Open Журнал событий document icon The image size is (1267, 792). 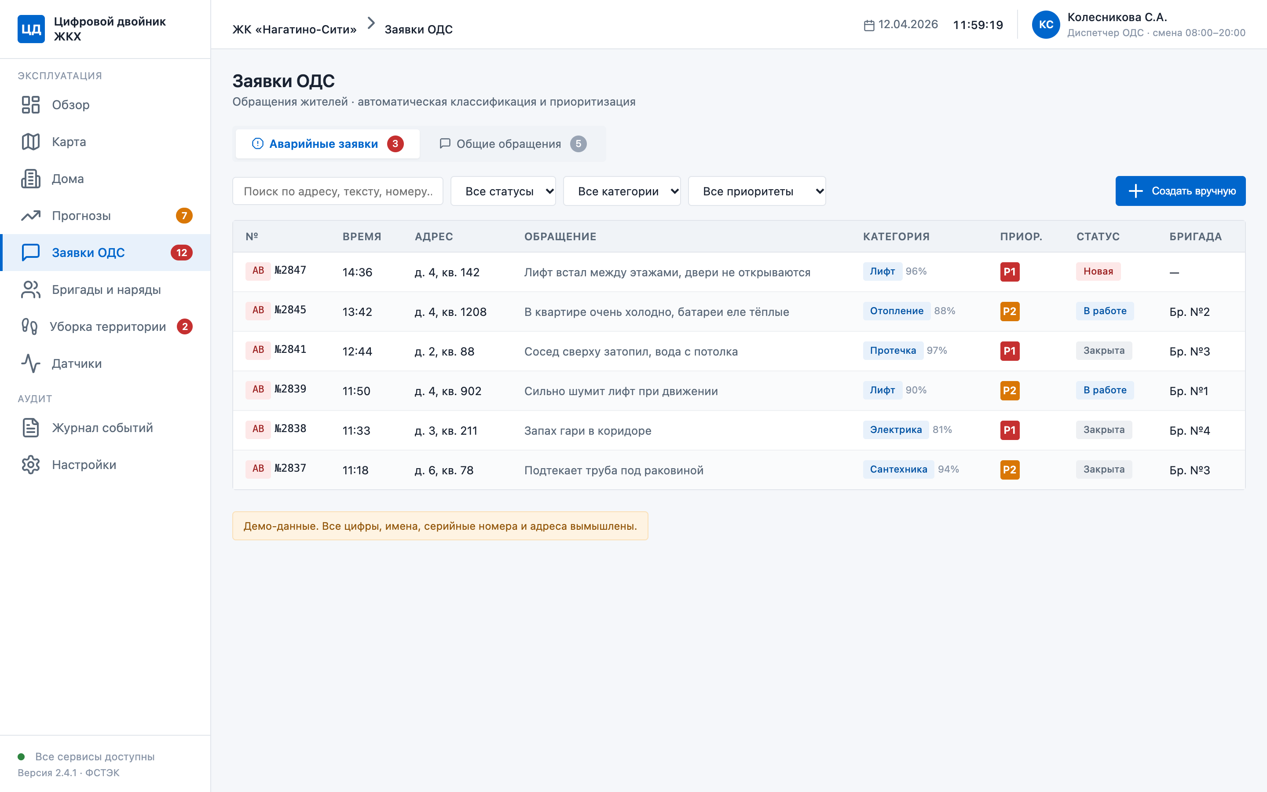pos(31,428)
